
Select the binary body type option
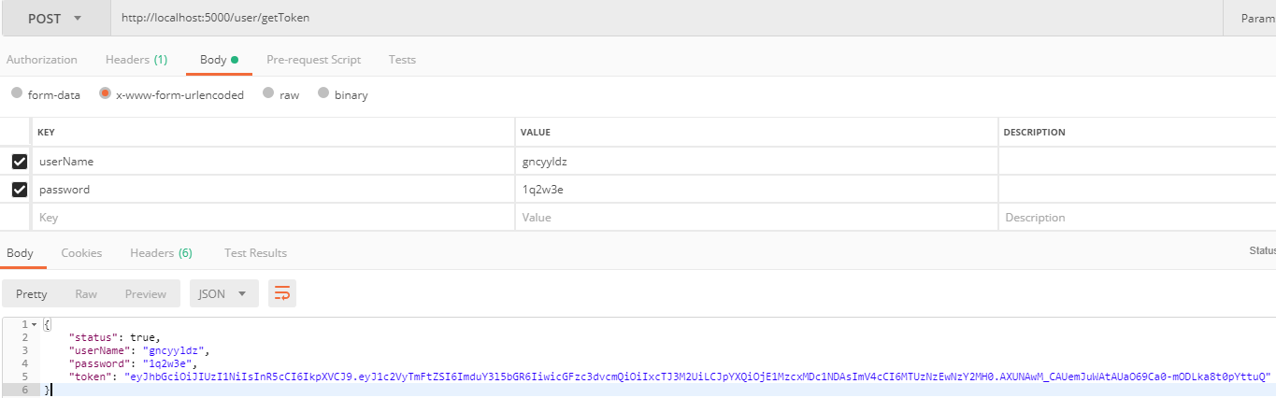point(323,93)
